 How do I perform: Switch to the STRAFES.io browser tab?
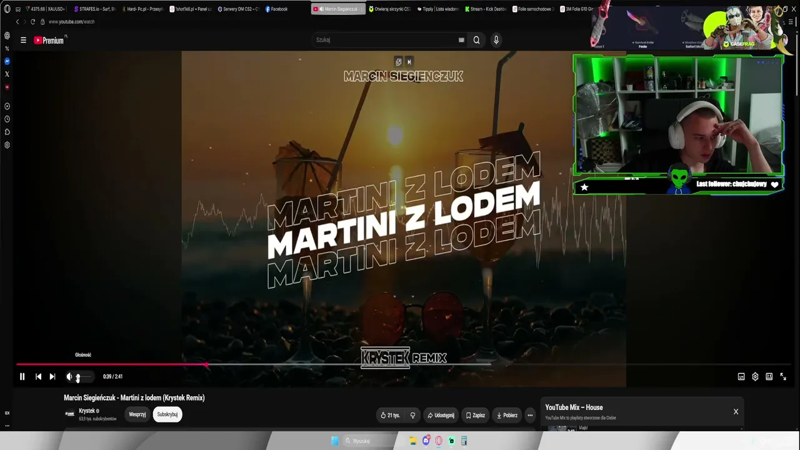[94, 9]
